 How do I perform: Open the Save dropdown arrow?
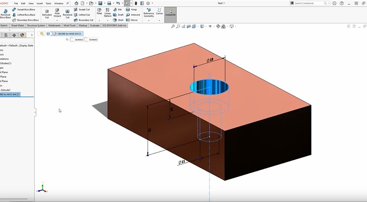point(104,3)
